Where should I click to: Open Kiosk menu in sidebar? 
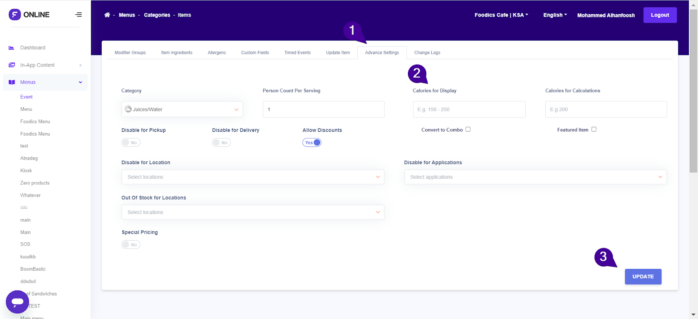[x=26, y=170]
